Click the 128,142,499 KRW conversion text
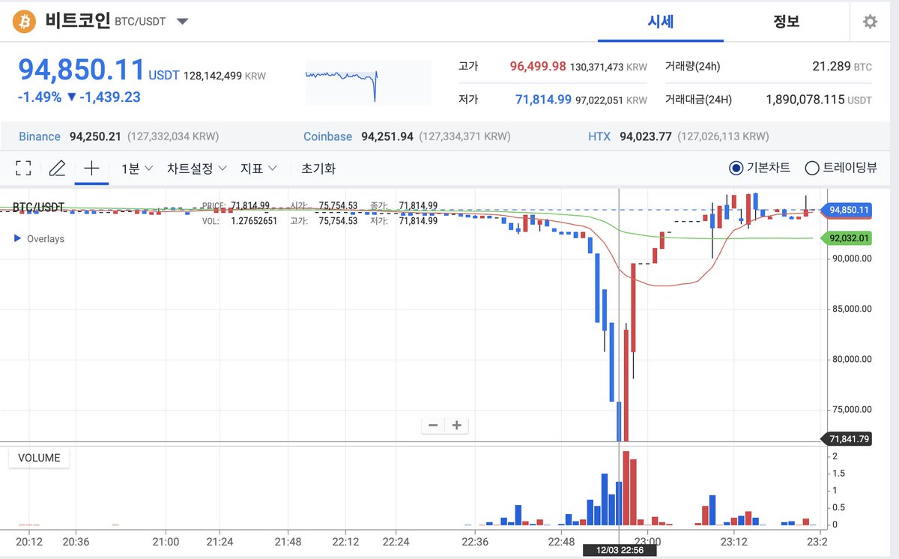The width and height of the screenshot is (899, 559). tap(224, 76)
